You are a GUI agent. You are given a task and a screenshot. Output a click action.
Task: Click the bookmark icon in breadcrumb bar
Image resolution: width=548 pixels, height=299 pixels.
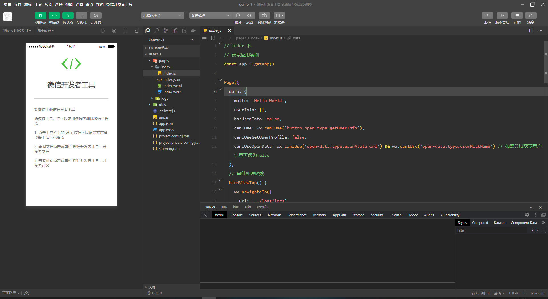pyautogui.click(x=213, y=38)
